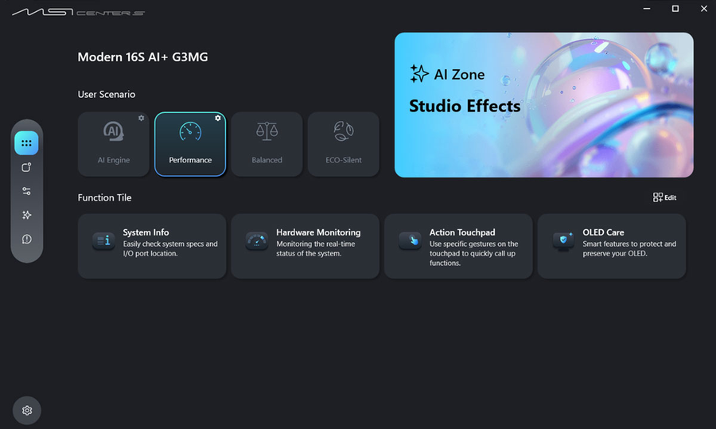
Task: Select the AI Engine user scenario
Action: tap(114, 144)
